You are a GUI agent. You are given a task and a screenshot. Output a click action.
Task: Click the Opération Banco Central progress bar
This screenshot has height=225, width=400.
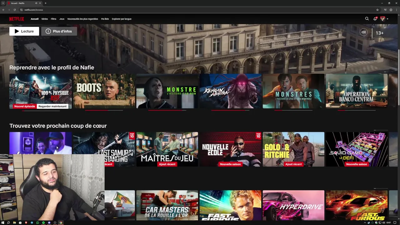357,110
